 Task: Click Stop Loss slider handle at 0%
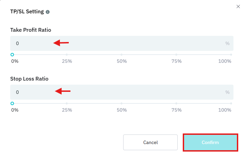tap(12, 103)
